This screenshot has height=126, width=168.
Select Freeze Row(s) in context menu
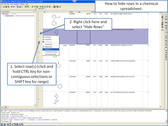(x=48, y=44)
